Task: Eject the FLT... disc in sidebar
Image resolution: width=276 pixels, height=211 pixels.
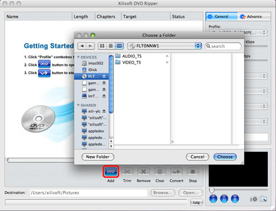Action: pyautogui.click(x=104, y=76)
